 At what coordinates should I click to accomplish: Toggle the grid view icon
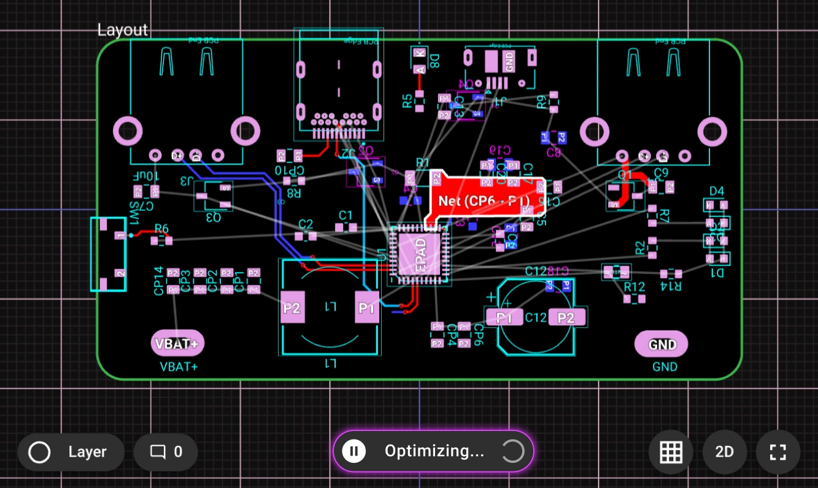(x=671, y=452)
